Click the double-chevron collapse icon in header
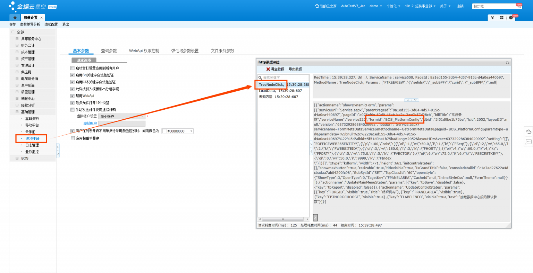The height and width of the screenshot is (273, 533). (492, 18)
